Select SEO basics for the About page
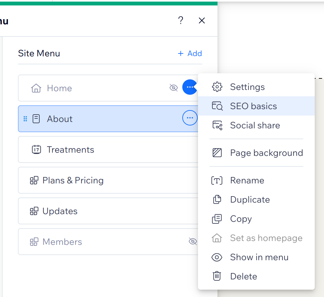The height and width of the screenshot is (297, 324). tap(254, 106)
